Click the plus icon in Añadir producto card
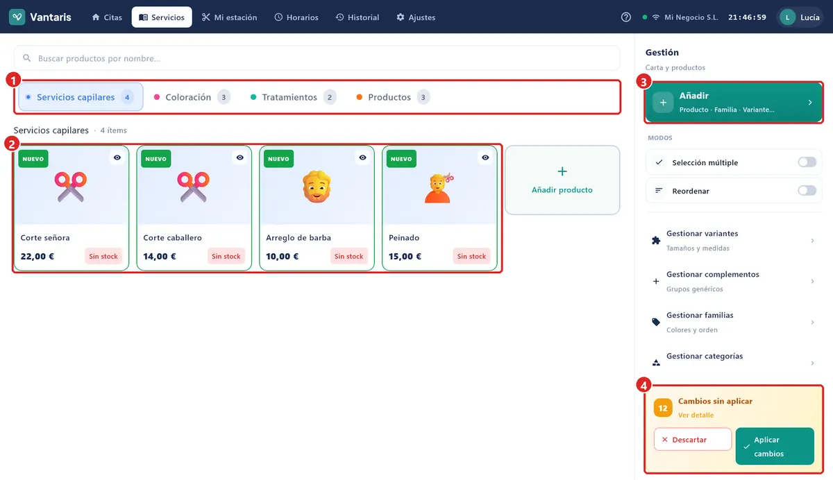Screen dimensions: 833x480 pyautogui.click(x=562, y=171)
